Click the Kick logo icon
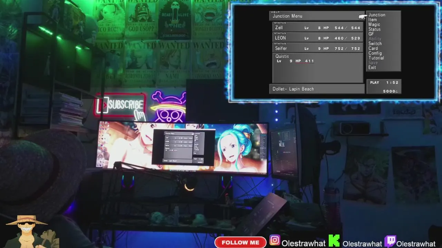The image size is (442, 248). pos(334,241)
